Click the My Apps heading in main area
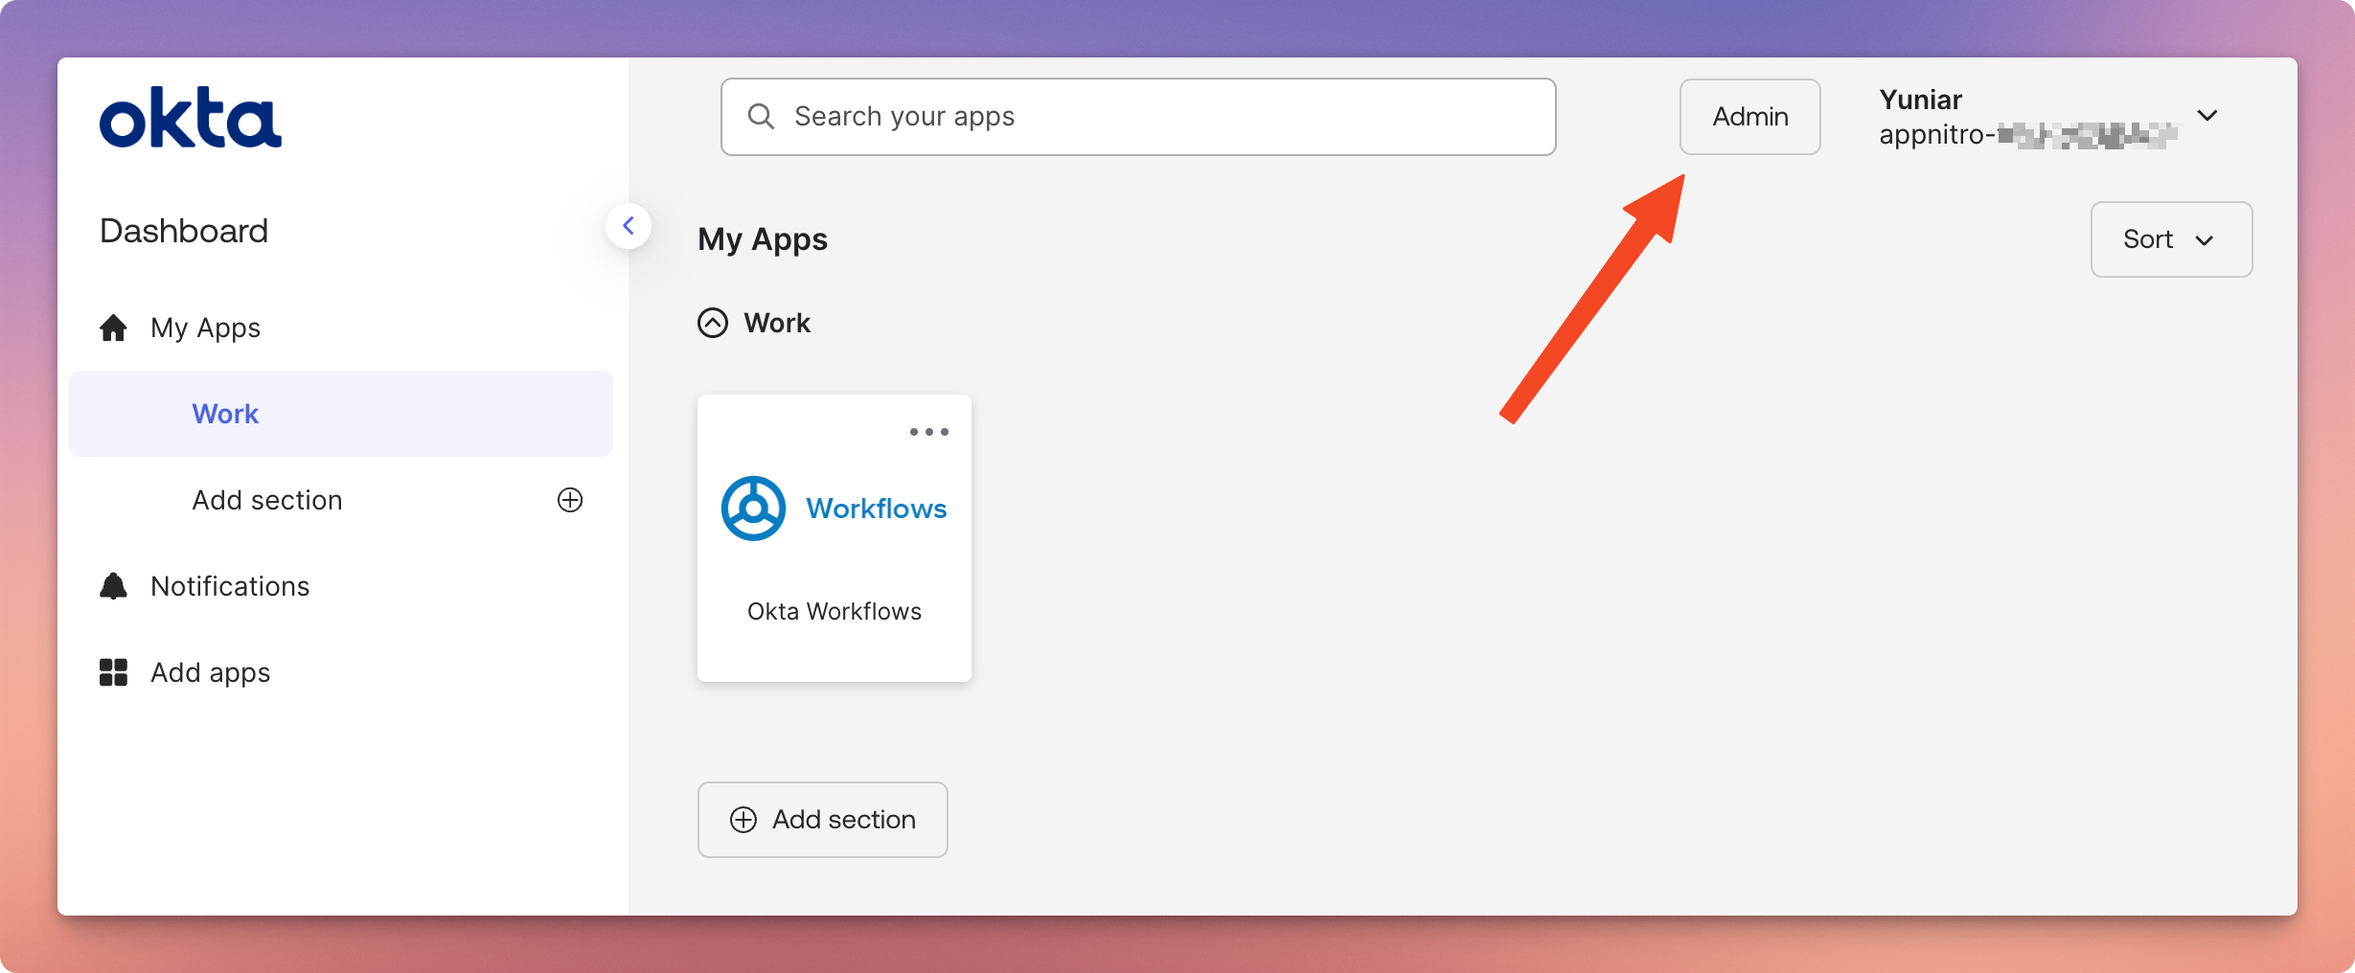 763,239
